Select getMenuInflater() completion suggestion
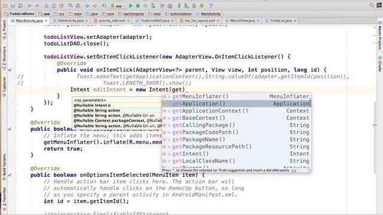Screen dimensions: 383x215 tap(236, 96)
